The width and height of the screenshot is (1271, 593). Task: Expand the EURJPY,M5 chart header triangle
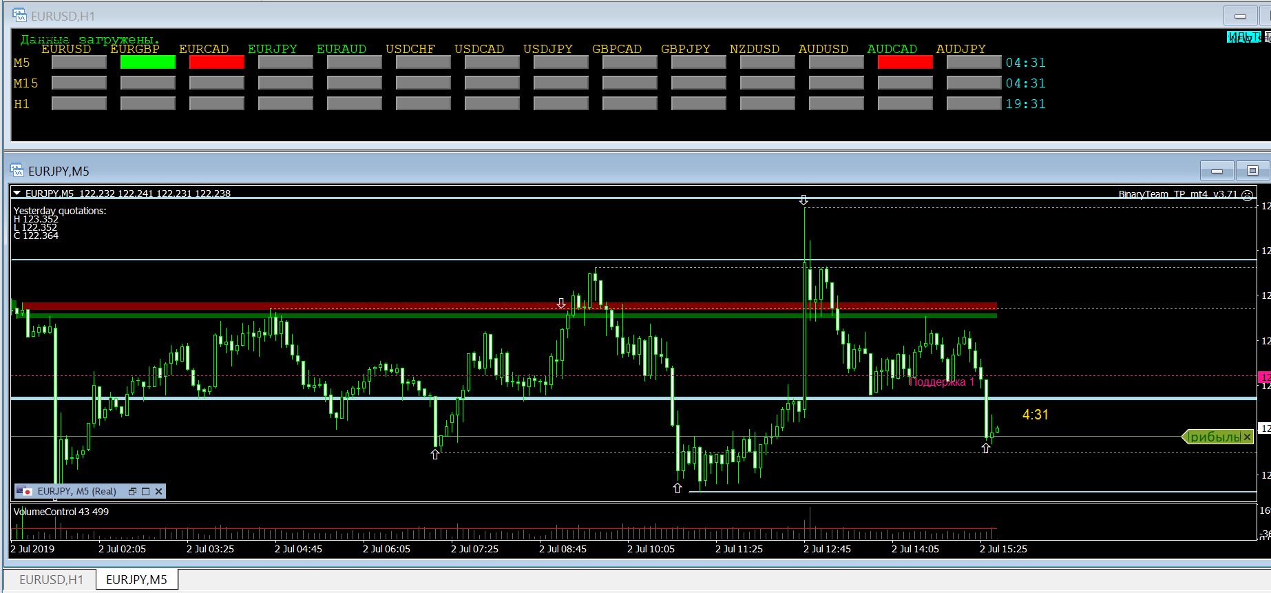click(17, 194)
